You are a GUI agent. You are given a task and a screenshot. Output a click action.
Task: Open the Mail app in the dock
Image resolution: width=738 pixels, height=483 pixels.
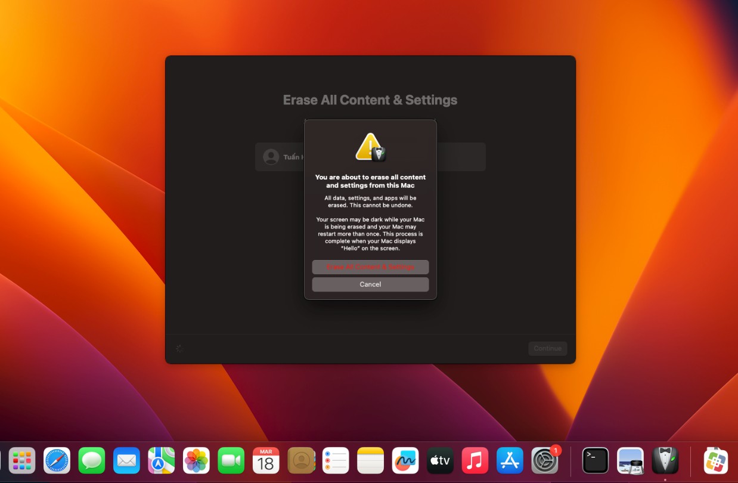point(126,460)
